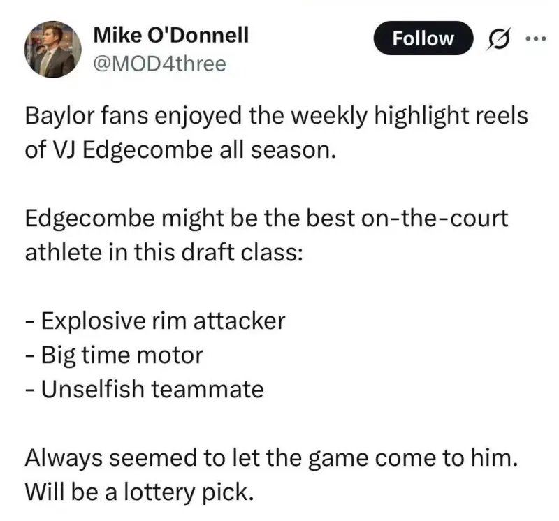The height and width of the screenshot is (521, 559).
Task: Open Mike O'Donnell's profile picture
Action: (x=53, y=49)
